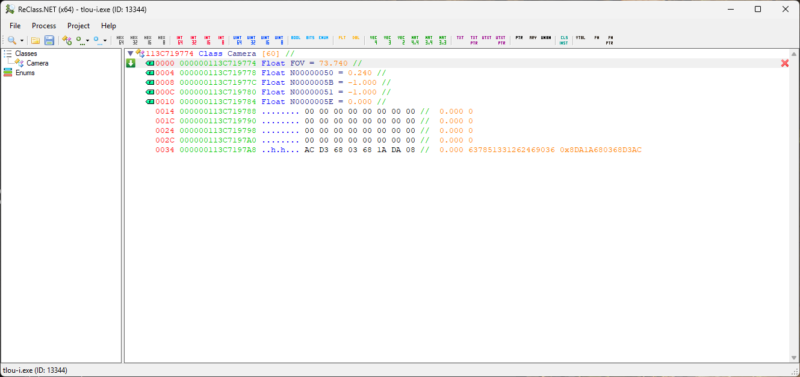Select the HEX 16 type button
The width and height of the screenshot is (800, 377).
148,40
